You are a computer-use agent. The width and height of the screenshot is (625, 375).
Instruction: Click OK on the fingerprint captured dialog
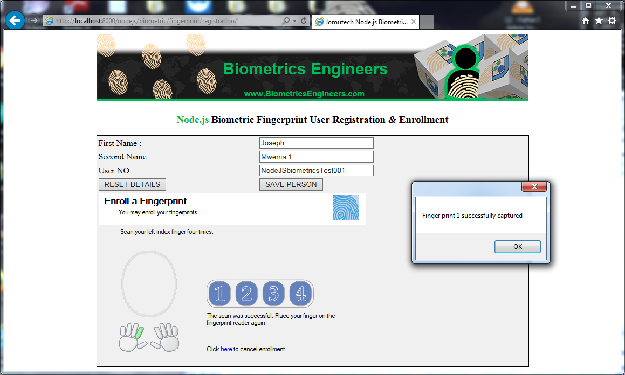click(517, 246)
